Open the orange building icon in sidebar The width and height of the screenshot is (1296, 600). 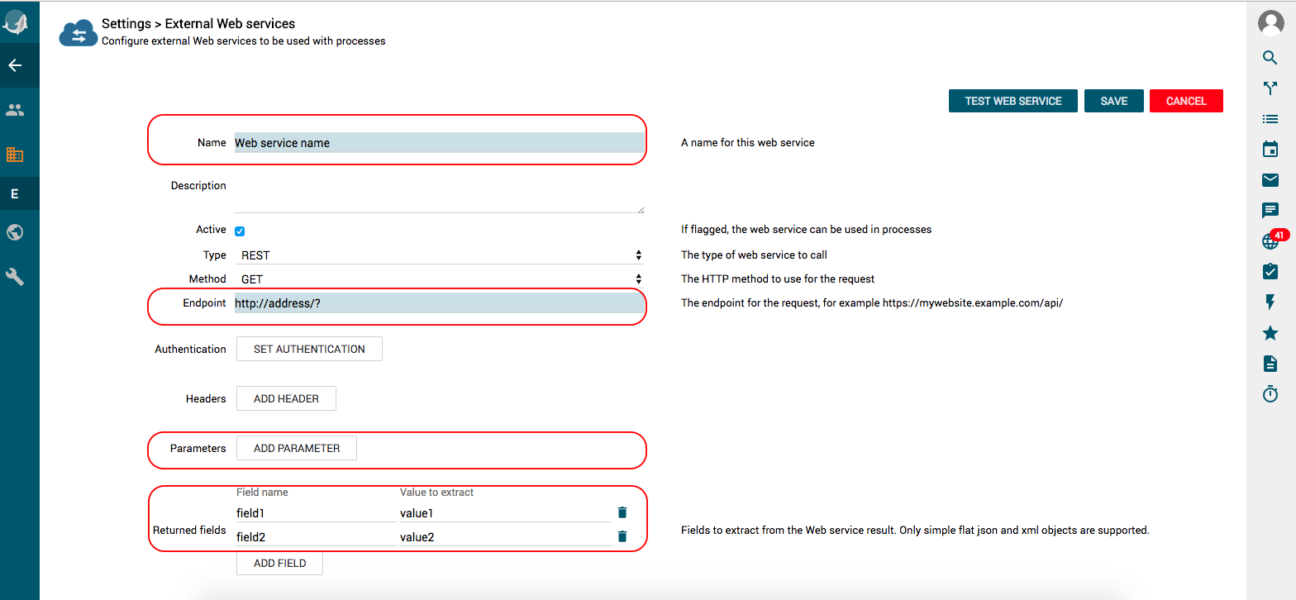pos(15,154)
